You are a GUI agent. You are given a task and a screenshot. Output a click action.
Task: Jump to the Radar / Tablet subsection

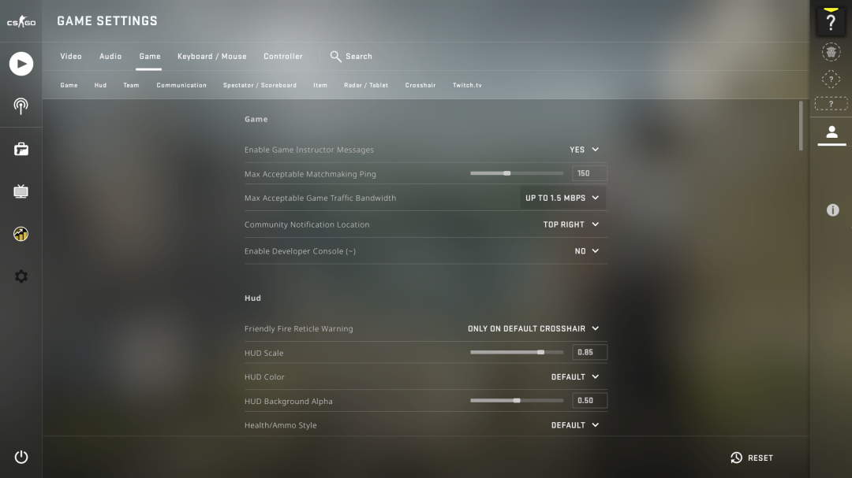tap(366, 85)
